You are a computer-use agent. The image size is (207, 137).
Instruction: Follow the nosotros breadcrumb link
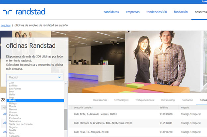(6, 25)
